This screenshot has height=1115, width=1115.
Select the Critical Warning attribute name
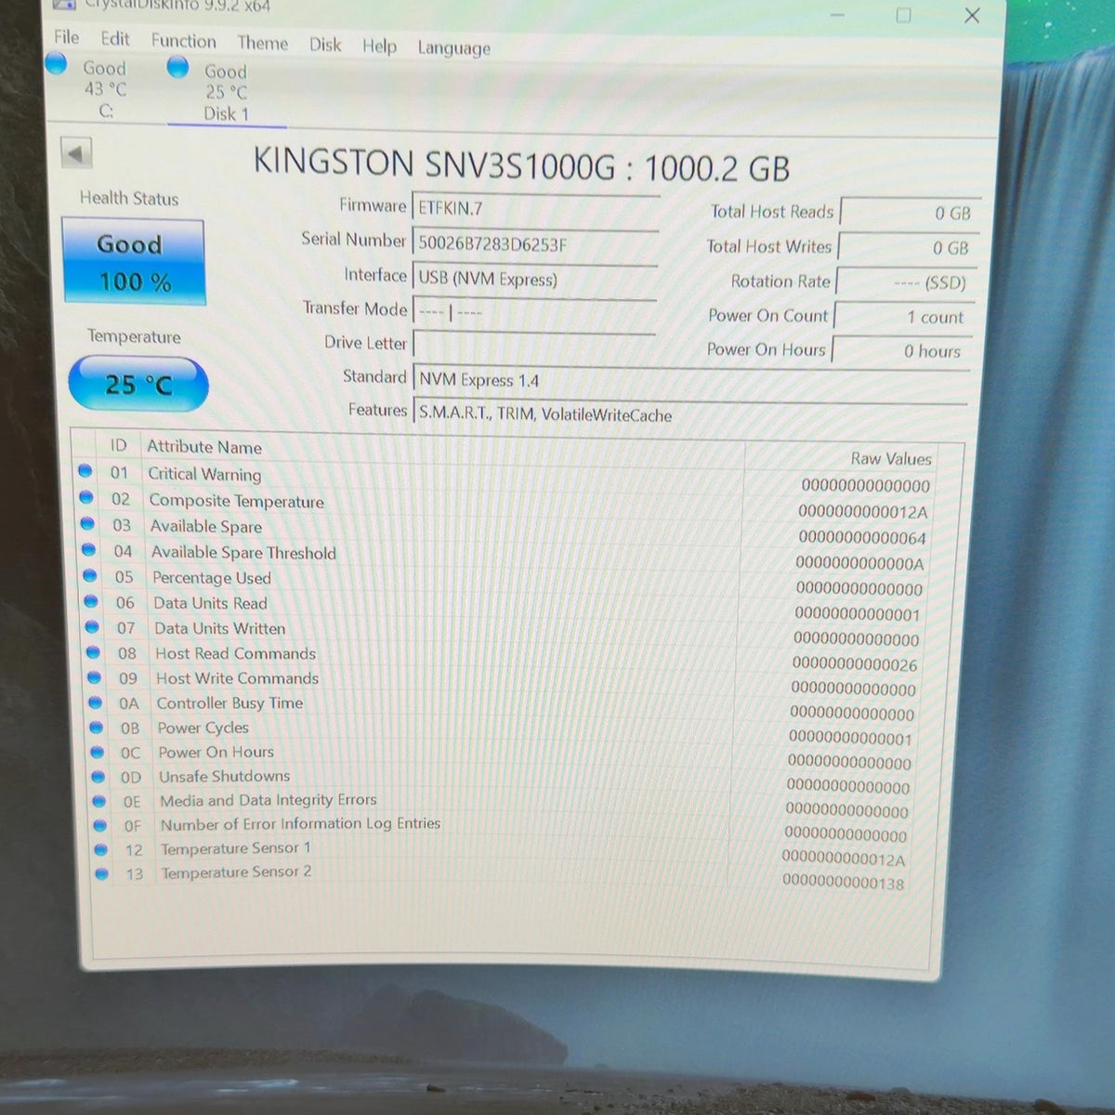pyautogui.click(x=204, y=474)
